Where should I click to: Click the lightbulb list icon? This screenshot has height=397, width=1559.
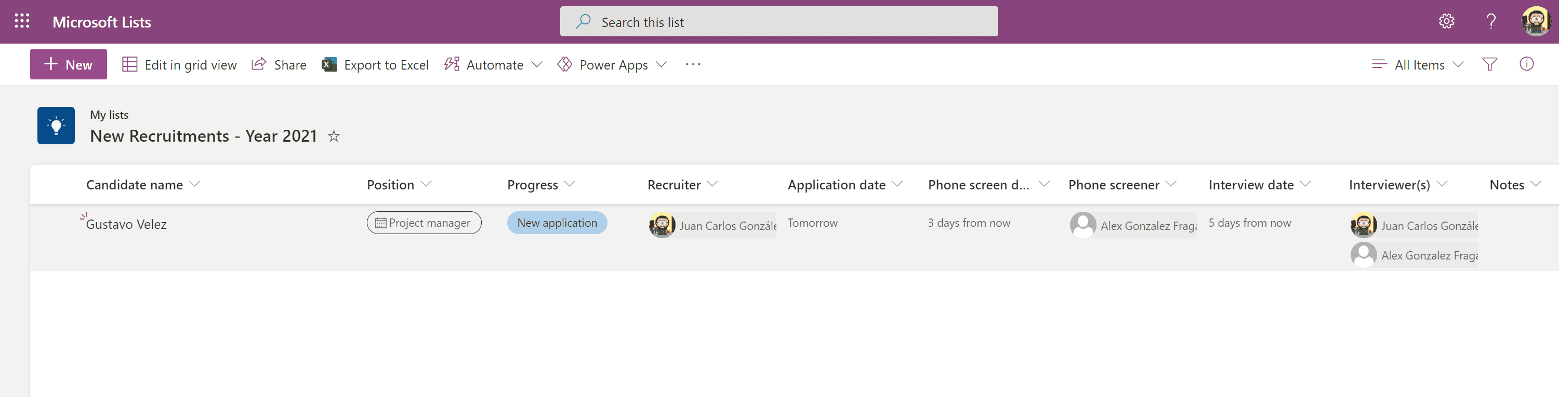coord(56,126)
